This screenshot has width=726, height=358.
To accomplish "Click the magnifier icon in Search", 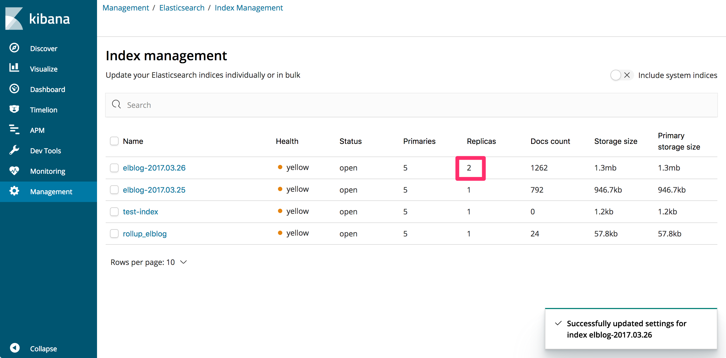I will 116,104.
